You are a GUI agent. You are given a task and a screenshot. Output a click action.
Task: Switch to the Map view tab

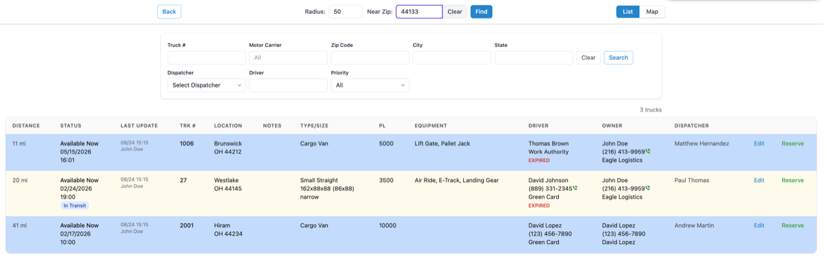tap(652, 12)
